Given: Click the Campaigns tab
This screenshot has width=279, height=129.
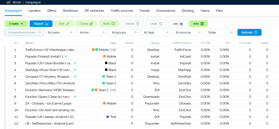Looking at the screenshot, I should coord(13,11).
